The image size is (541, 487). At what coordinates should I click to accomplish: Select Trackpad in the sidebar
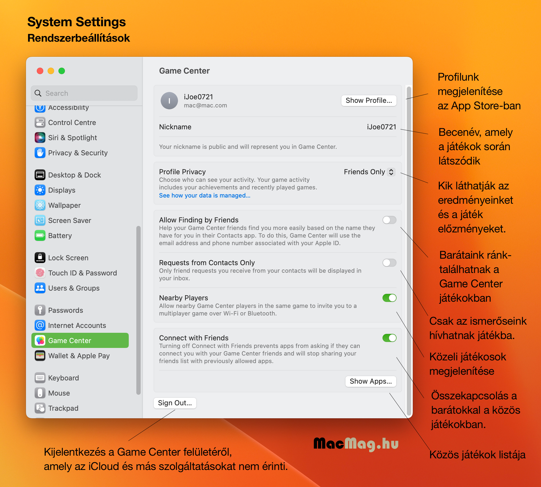click(80, 408)
